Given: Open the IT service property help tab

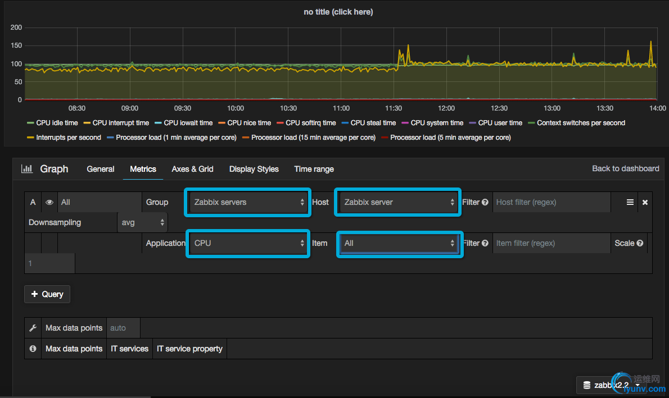Looking at the screenshot, I should [x=190, y=349].
